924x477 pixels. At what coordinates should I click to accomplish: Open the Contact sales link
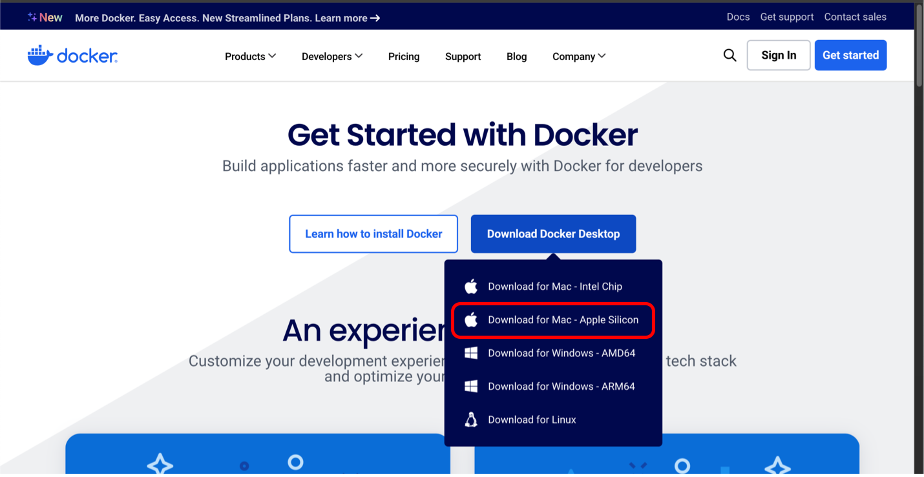[x=855, y=17]
